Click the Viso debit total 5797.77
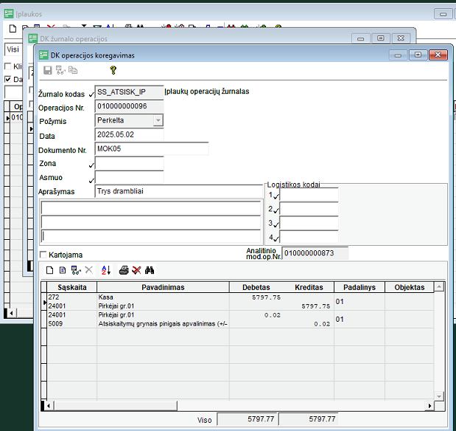This screenshot has height=431, width=456. coord(248,419)
